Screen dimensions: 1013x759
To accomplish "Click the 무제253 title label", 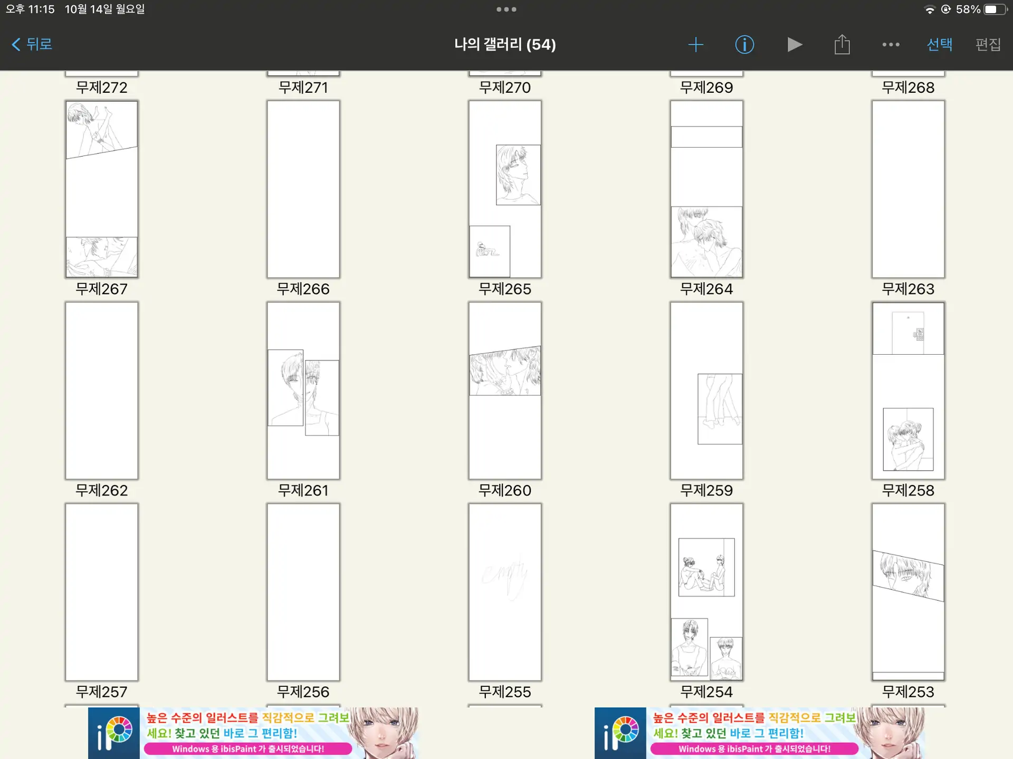I will pyautogui.click(x=908, y=692).
